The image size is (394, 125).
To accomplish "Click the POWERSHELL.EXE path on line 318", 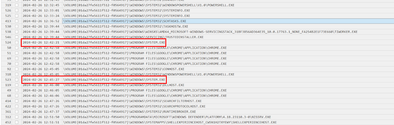I will click(x=149, y=74).
